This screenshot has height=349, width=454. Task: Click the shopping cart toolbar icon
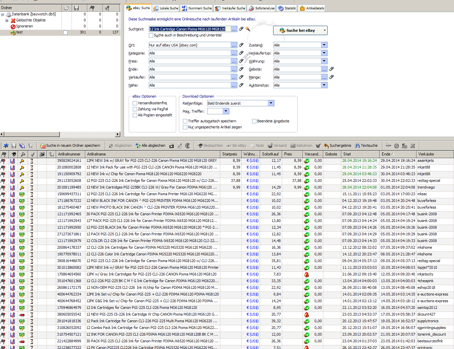click(318, 146)
